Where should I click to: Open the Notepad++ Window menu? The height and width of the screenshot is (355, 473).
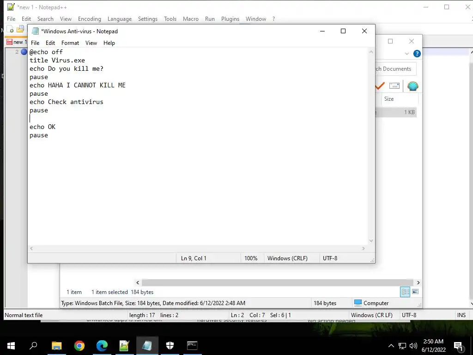pos(256,18)
